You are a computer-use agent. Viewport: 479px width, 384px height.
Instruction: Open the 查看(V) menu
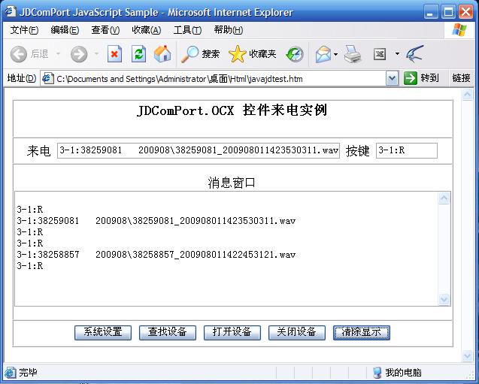(105, 30)
